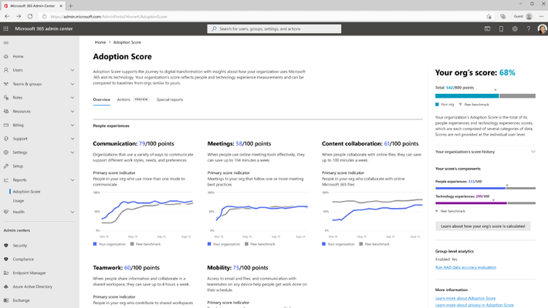
Task: Click the Azure Active Directory icon
Action: pos(6,286)
